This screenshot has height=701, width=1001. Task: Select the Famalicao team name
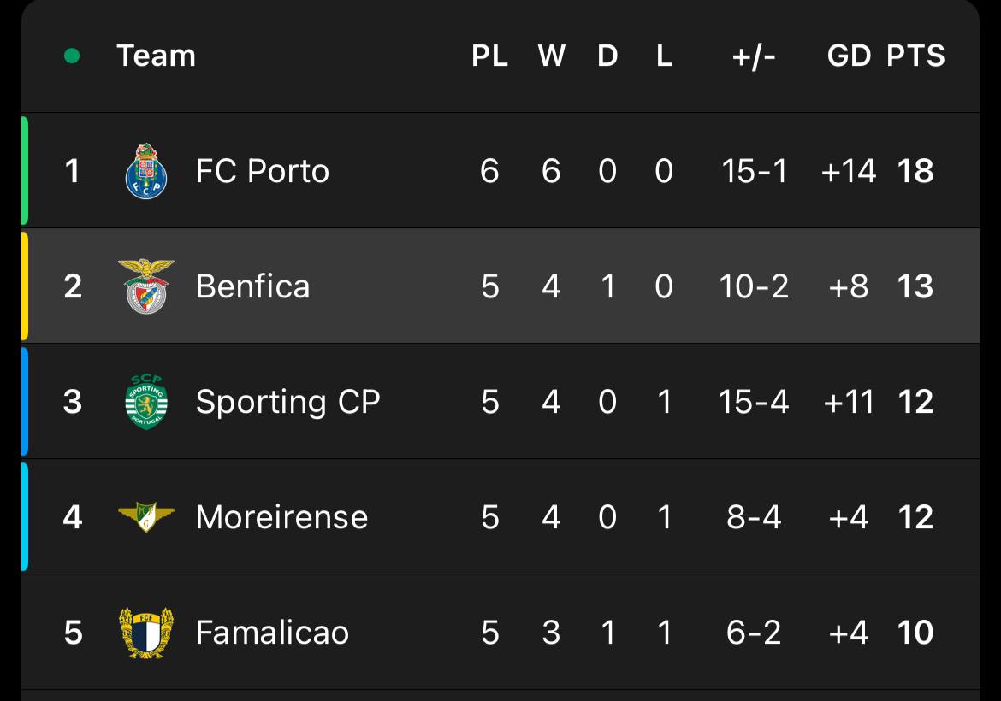tap(272, 633)
